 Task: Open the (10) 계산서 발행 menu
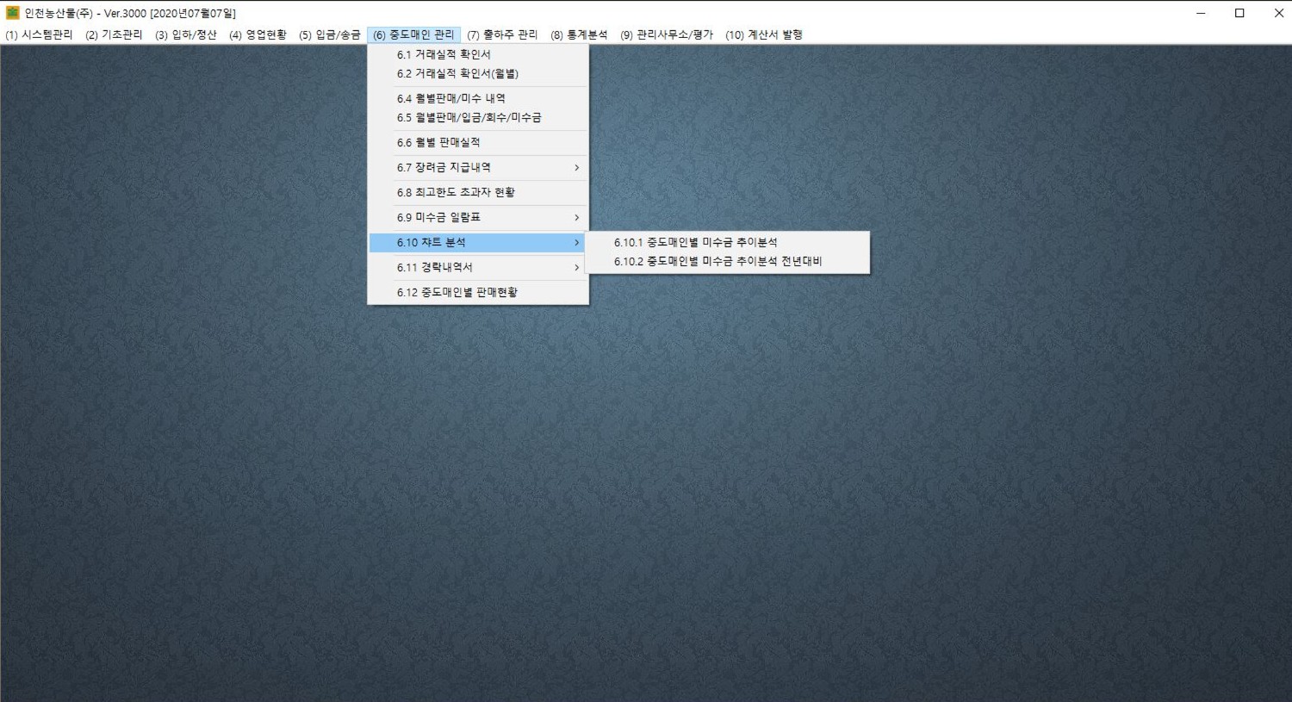coord(763,34)
